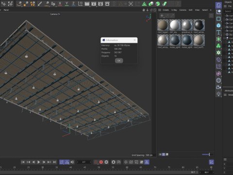Click the green triangle mesh icon in toolbar
This screenshot has height=175, width=233.
pyautogui.click(x=144, y=4)
